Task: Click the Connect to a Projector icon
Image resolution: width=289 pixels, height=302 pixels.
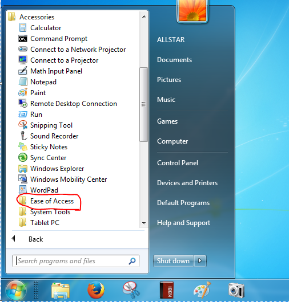Action: 23,60
